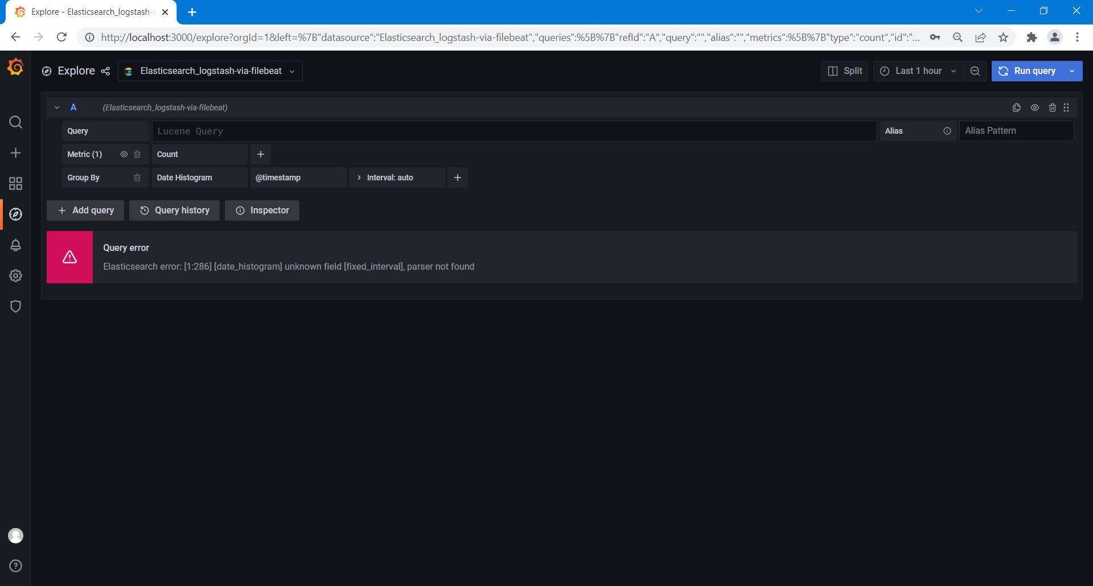Image resolution: width=1093 pixels, height=586 pixels.
Task: Open the Chrome profile menu
Action: 1055,38
